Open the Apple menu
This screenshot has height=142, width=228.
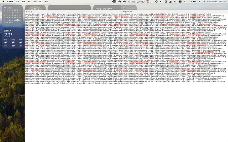(3, 1)
